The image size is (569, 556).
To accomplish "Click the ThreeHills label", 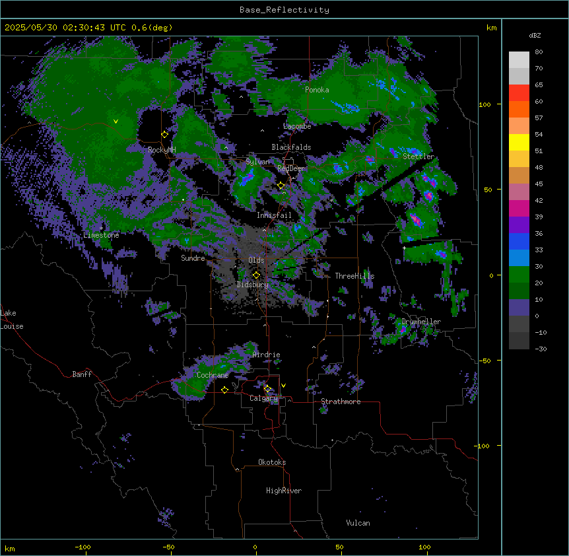I will (354, 276).
